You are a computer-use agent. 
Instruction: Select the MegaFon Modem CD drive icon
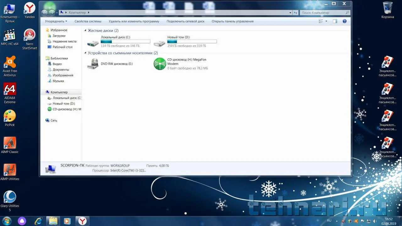point(160,64)
